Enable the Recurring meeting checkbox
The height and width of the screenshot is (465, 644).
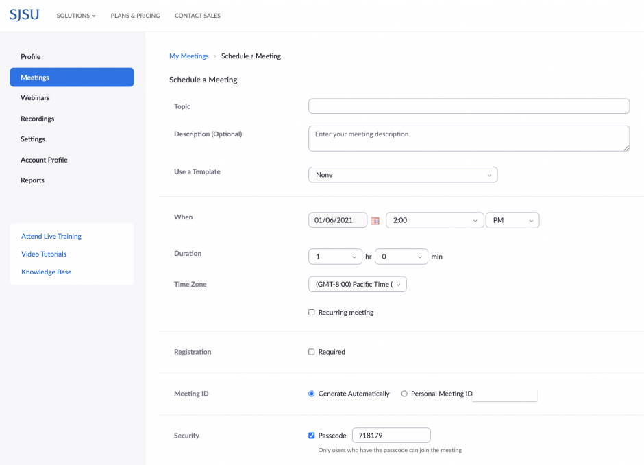312,313
